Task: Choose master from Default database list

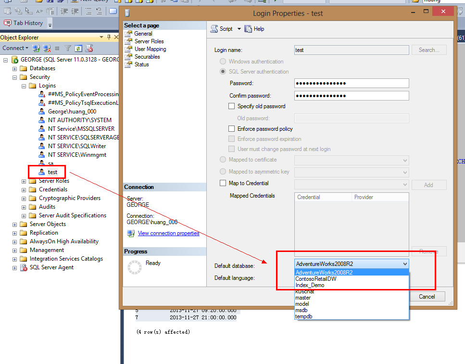Action: pos(303,298)
